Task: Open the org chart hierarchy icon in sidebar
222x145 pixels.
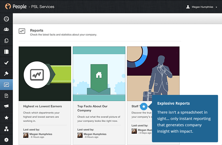Action: point(6,129)
